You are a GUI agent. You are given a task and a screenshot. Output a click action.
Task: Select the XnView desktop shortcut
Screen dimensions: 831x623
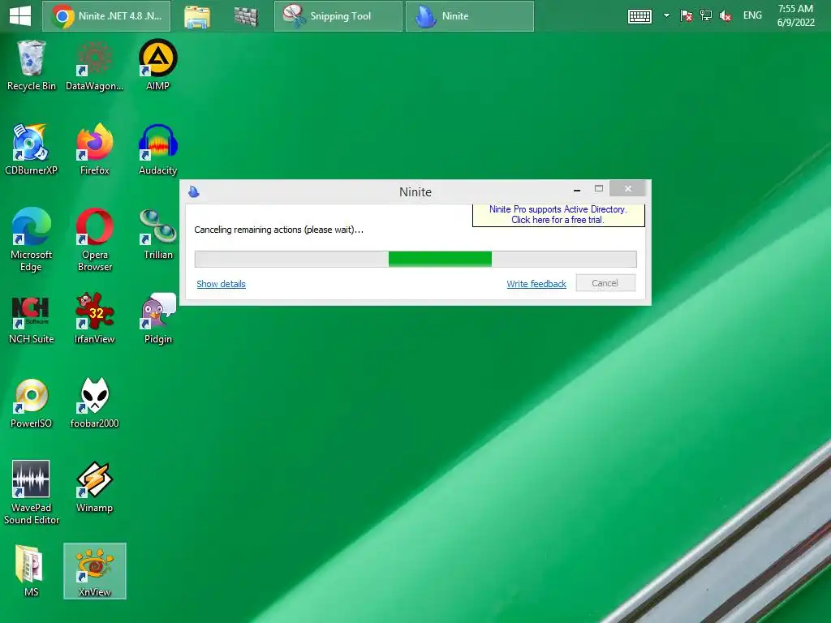[95, 571]
